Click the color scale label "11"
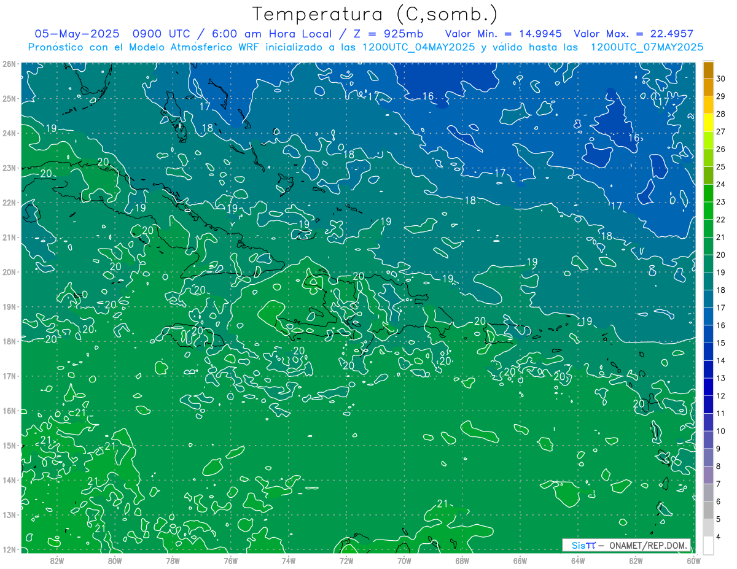Image resolution: width=737 pixels, height=569 pixels. tap(721, 414)
